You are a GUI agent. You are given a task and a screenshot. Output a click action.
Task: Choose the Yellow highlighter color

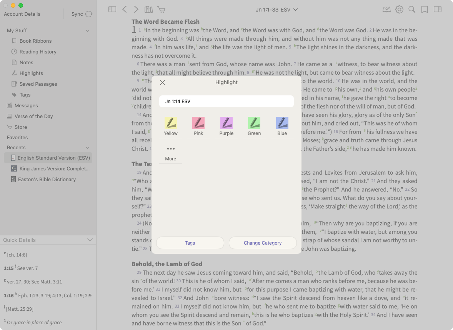(171, 127)
